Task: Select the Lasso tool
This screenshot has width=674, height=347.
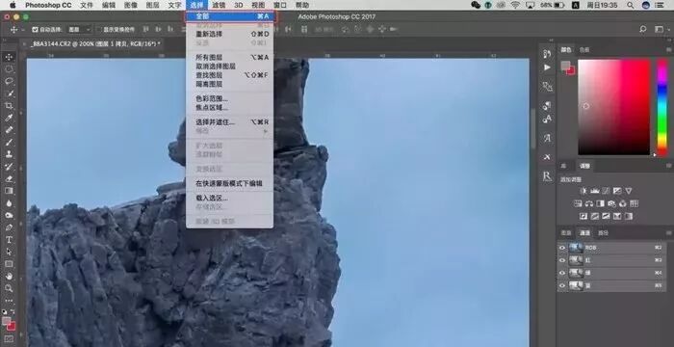Action: click(x=9, y=81)
